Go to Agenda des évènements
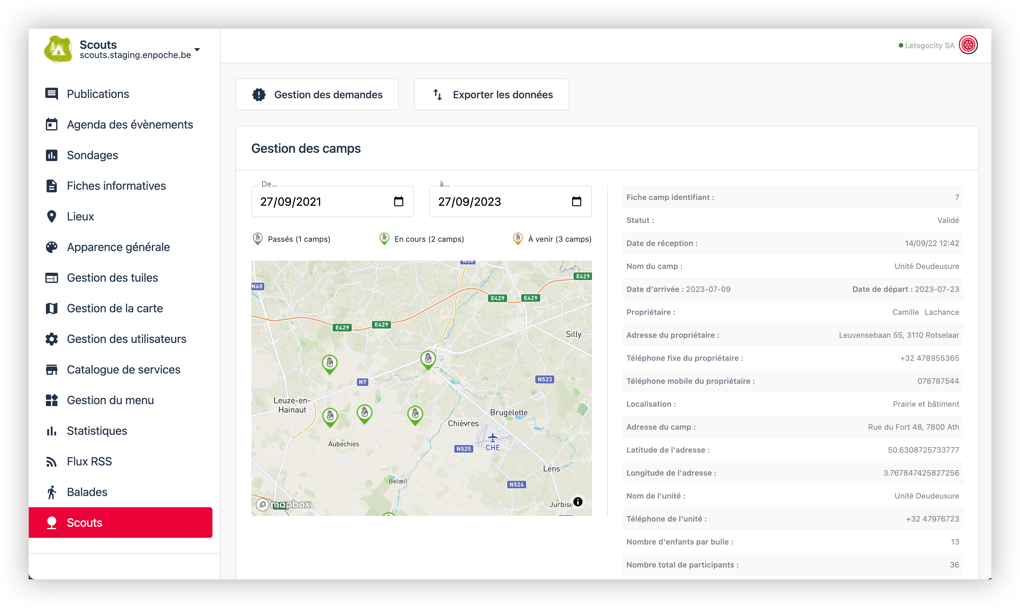Image resolution: width=1020 pixels, height=608 pixels. [130, 124]
